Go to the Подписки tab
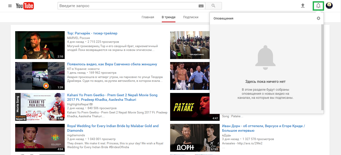341x155 pixels. (191, 17)
